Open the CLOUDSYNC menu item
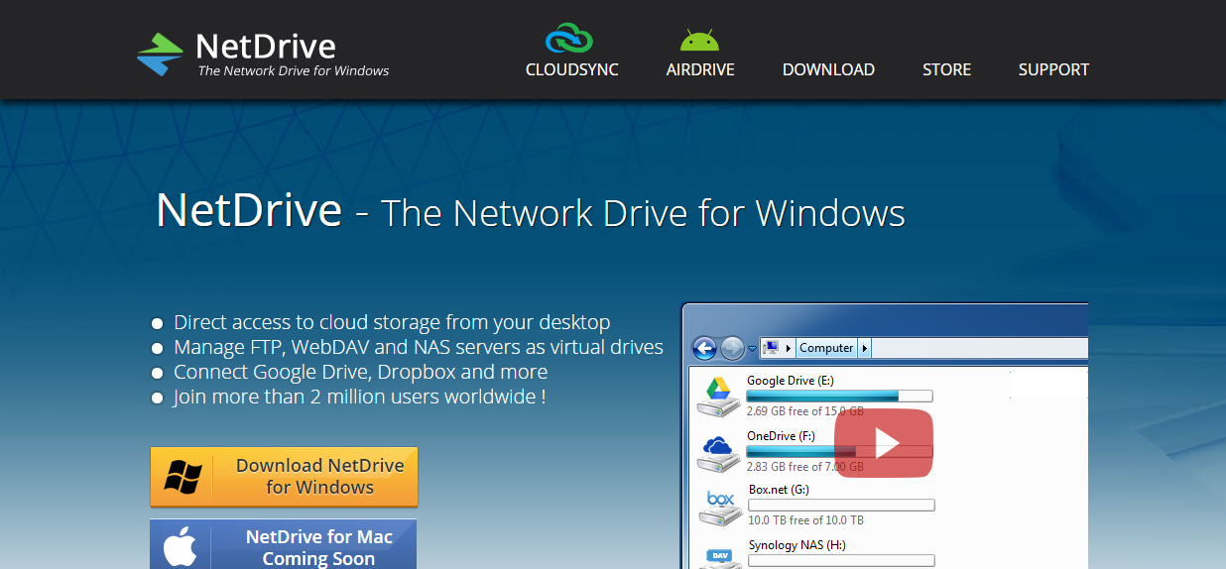Image resolution: width=1226 pixels, height=569 pixels. tap(572, 69)
